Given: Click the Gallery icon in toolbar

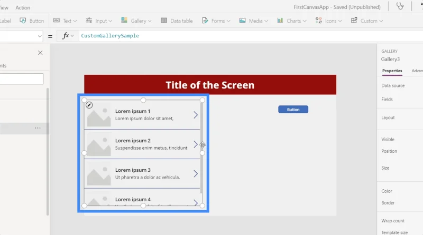Looking at the screenshot, I should point(124,21).
